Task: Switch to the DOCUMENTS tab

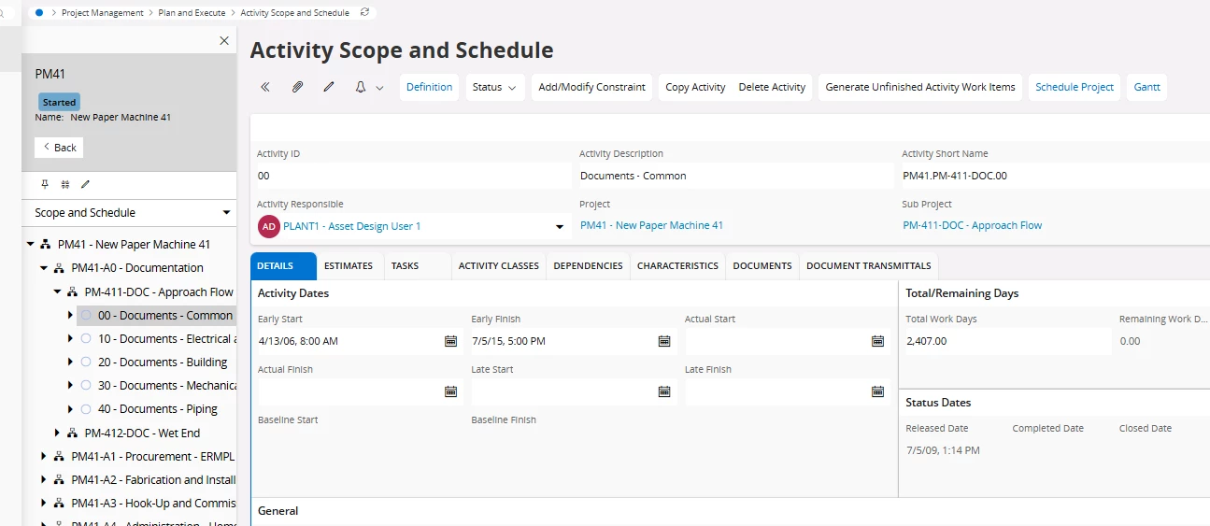Action: pos(762,266)
